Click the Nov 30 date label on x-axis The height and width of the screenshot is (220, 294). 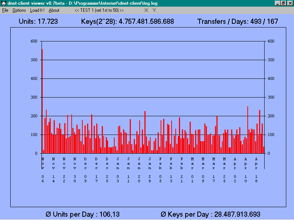[x=75, y=170]
